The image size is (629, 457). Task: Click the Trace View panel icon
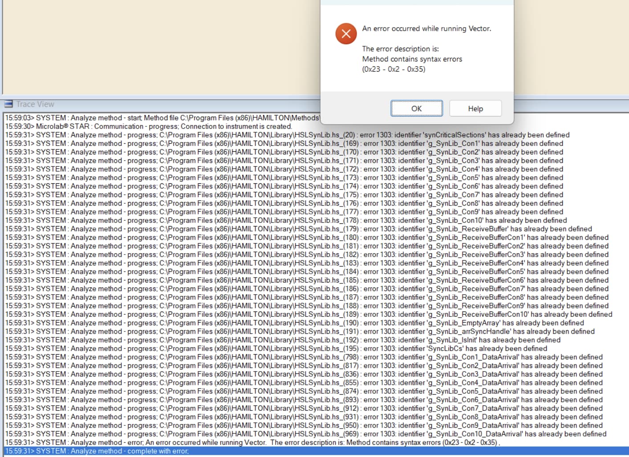click(8, 104)
